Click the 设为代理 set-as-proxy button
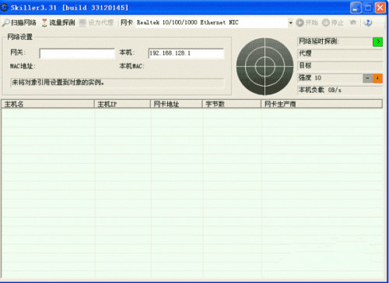Viewport: 389px width, 283px height. [96, 23]
